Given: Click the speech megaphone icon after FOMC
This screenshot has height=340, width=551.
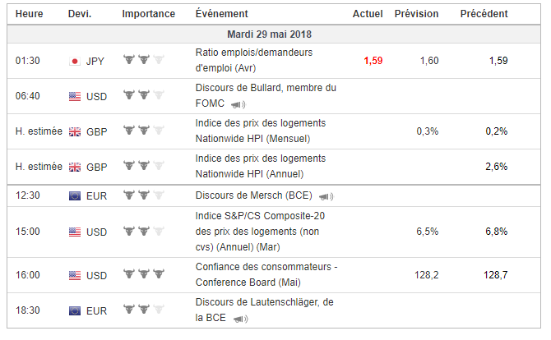Looking at the screenshot, I should 238,104.
